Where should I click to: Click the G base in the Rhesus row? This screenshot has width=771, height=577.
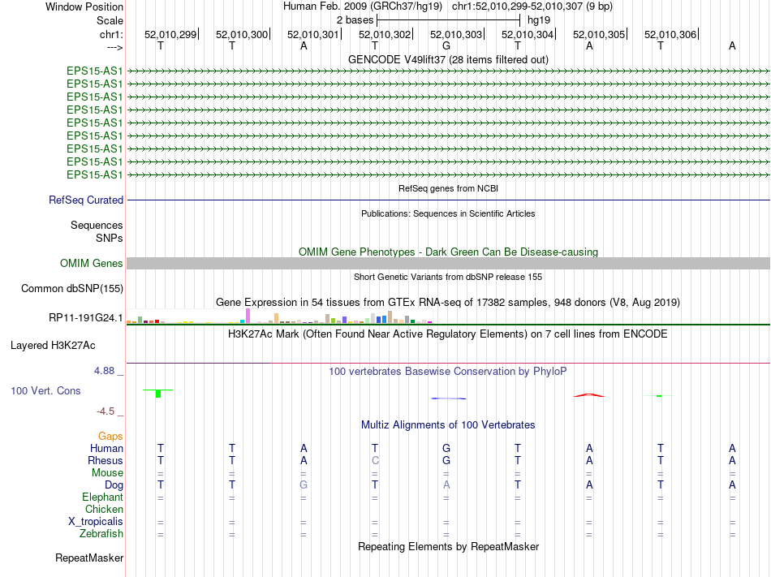(446, 460)
